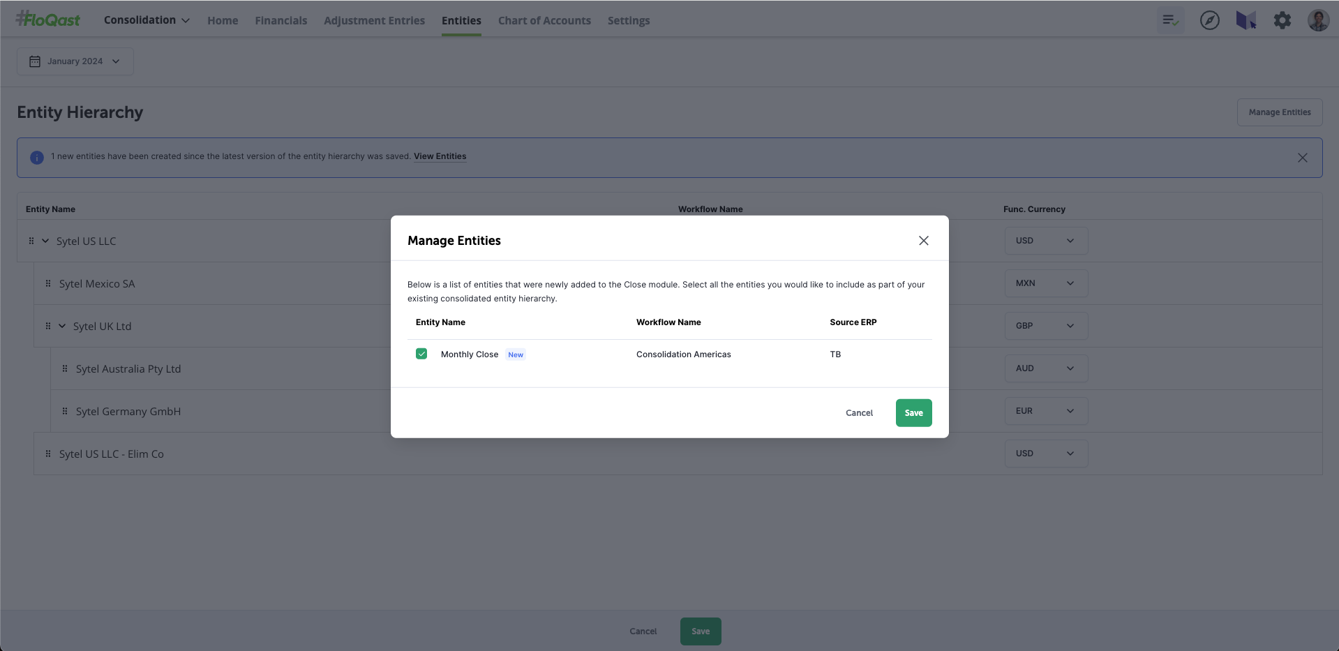Dismiss the new entities banner
The image size is (1339, 651).
1302,158
